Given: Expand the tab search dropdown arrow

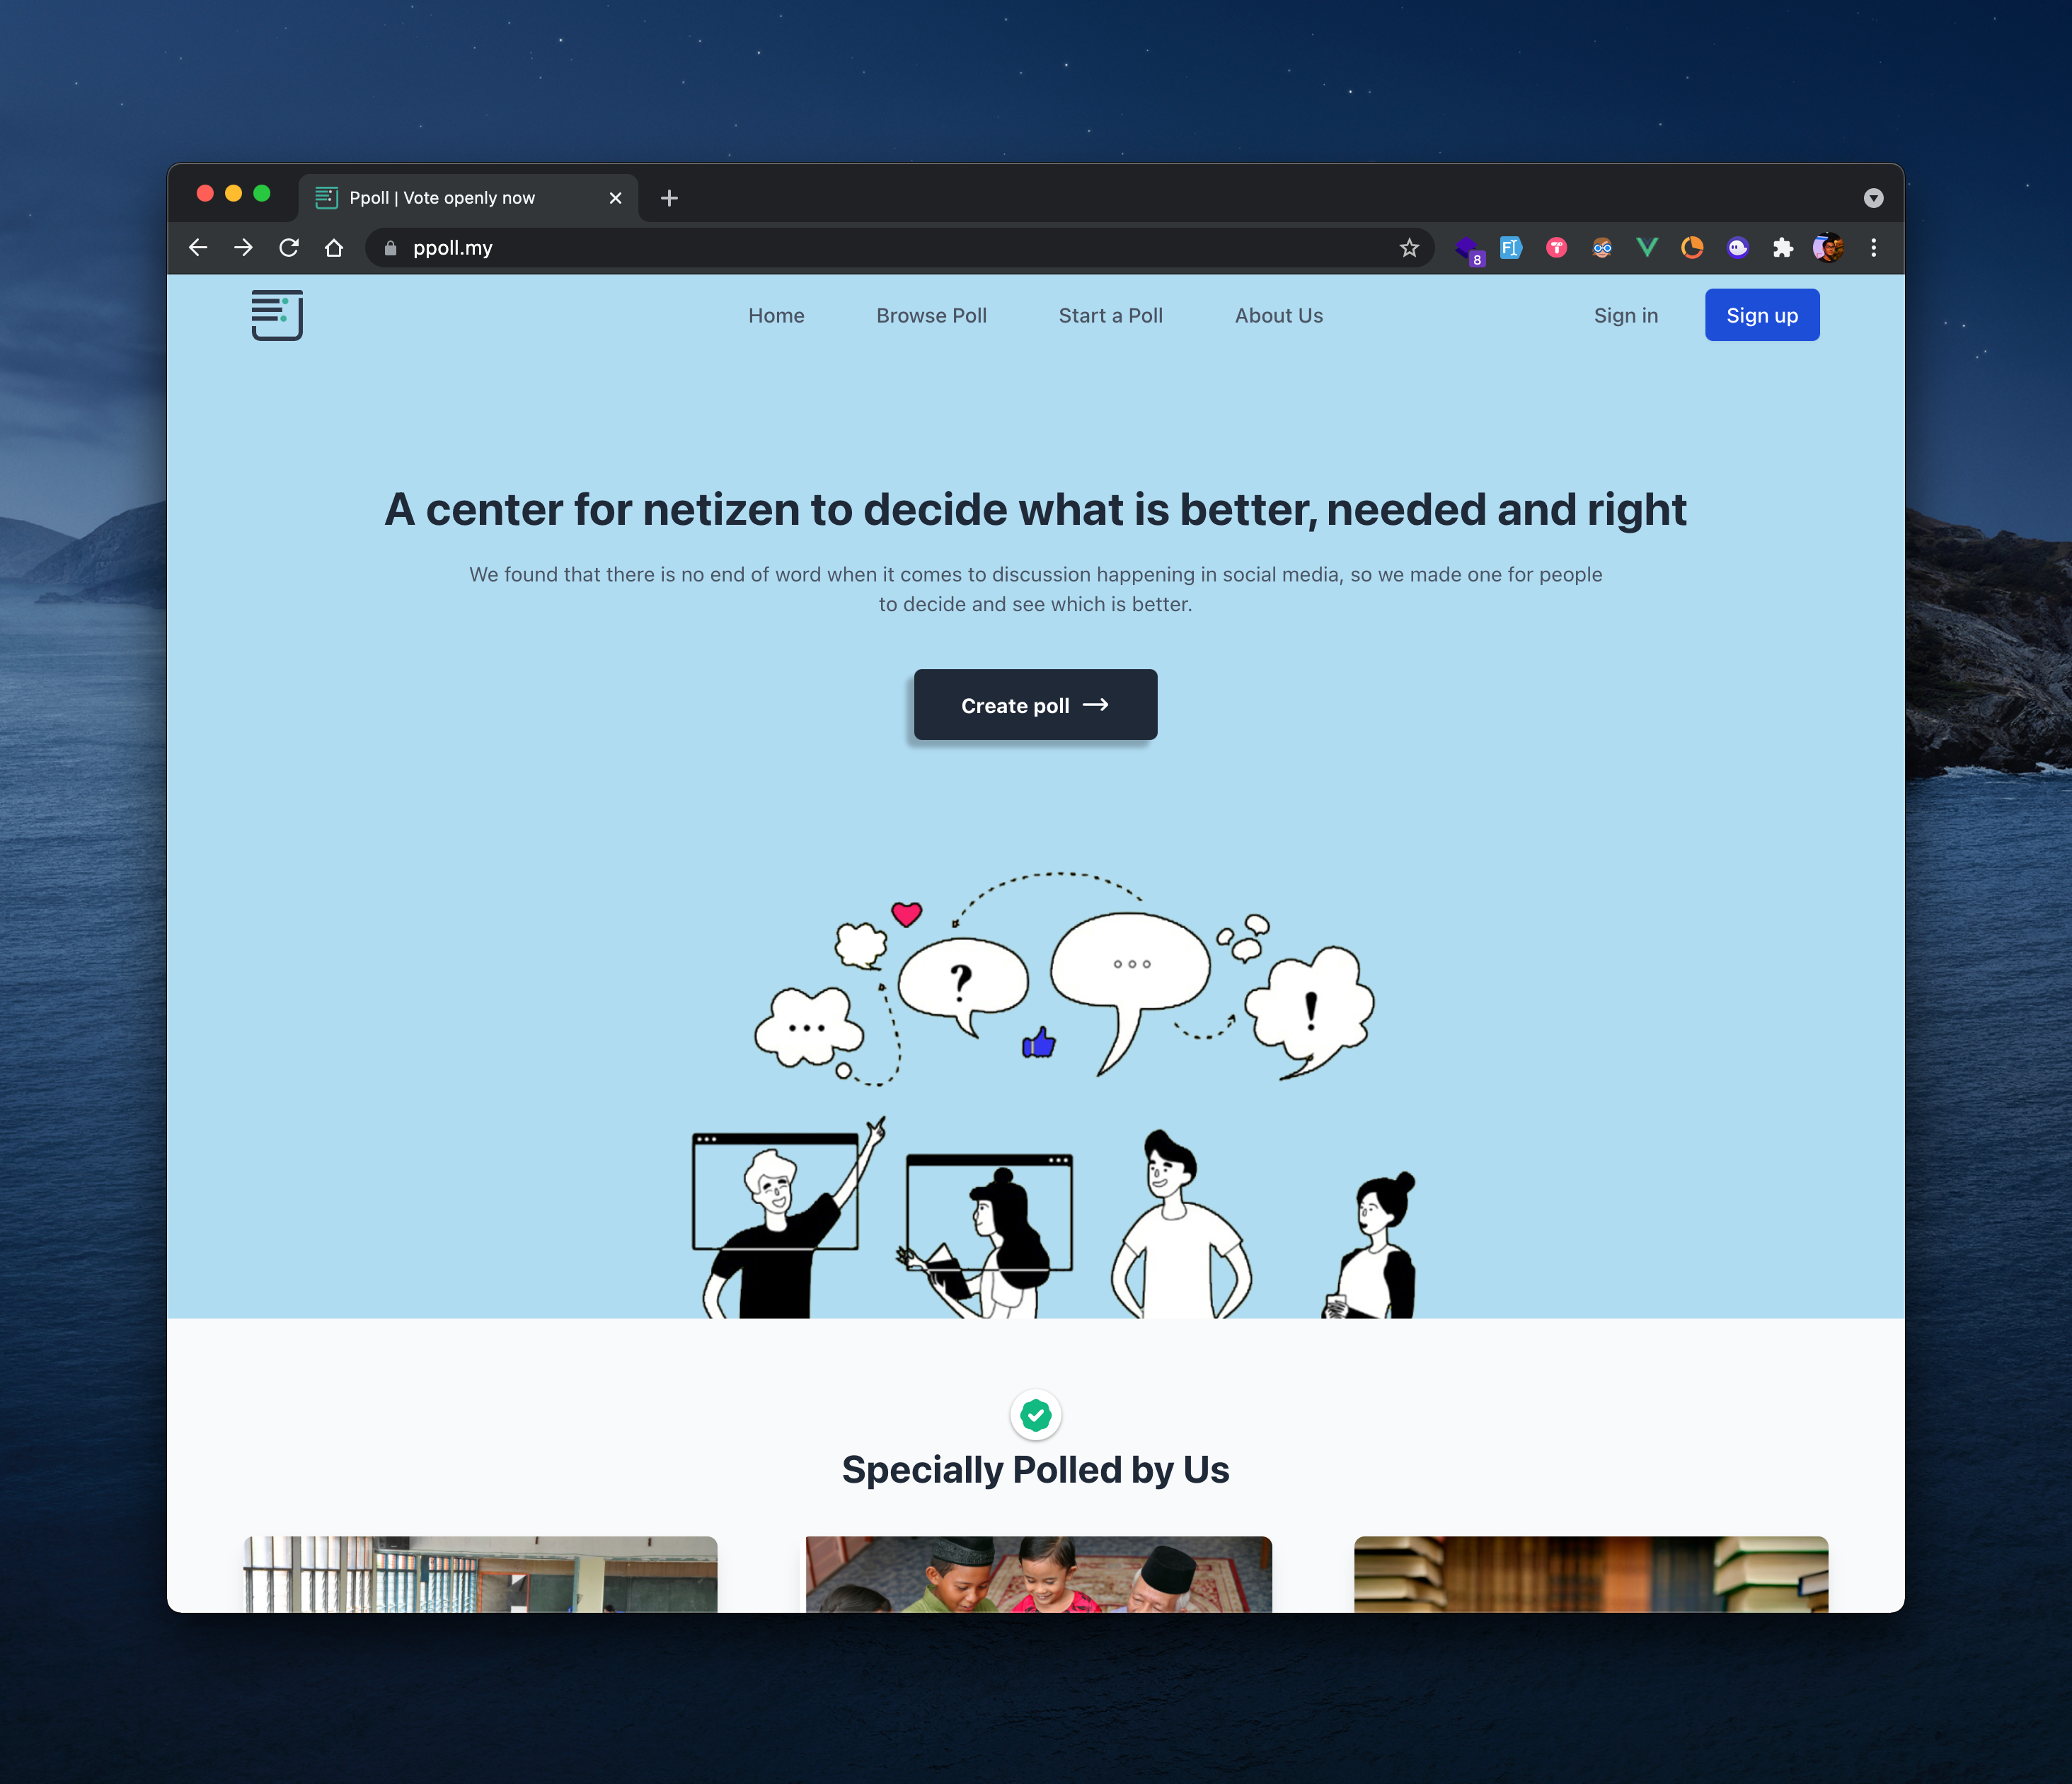Looking at the screenshot, I should pyautogui.click(x=1873, y=198).
